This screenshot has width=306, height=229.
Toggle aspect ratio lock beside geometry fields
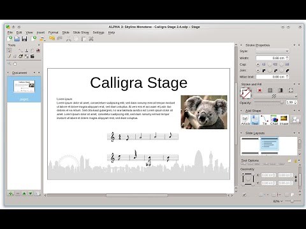coord(296,179)
